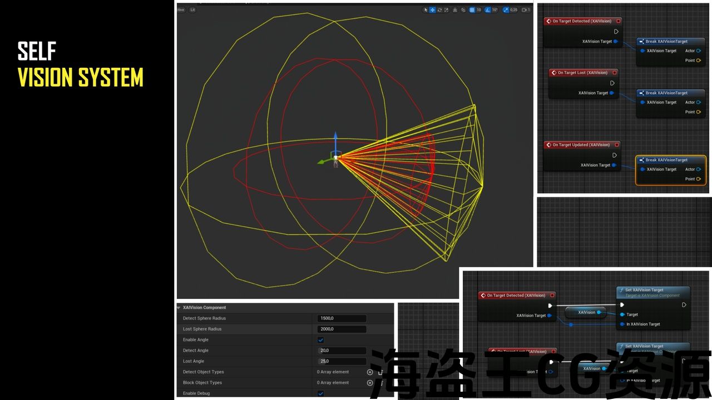Open the Lit view mode dropdown
Screen dimensions: 712x400
[192, 10]
